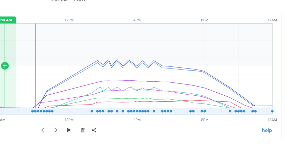Advance to the next step with the right chevron
The height and width of the screenshot is (154, 286).
pyautogui.click(x=56, y=130)
